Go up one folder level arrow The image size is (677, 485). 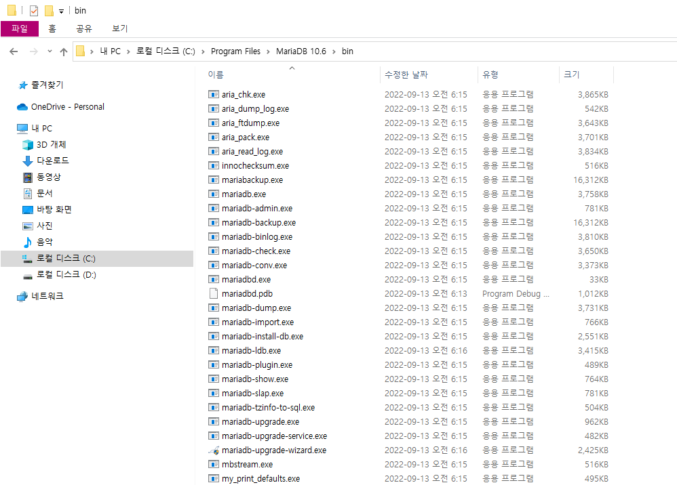[64, 51]
